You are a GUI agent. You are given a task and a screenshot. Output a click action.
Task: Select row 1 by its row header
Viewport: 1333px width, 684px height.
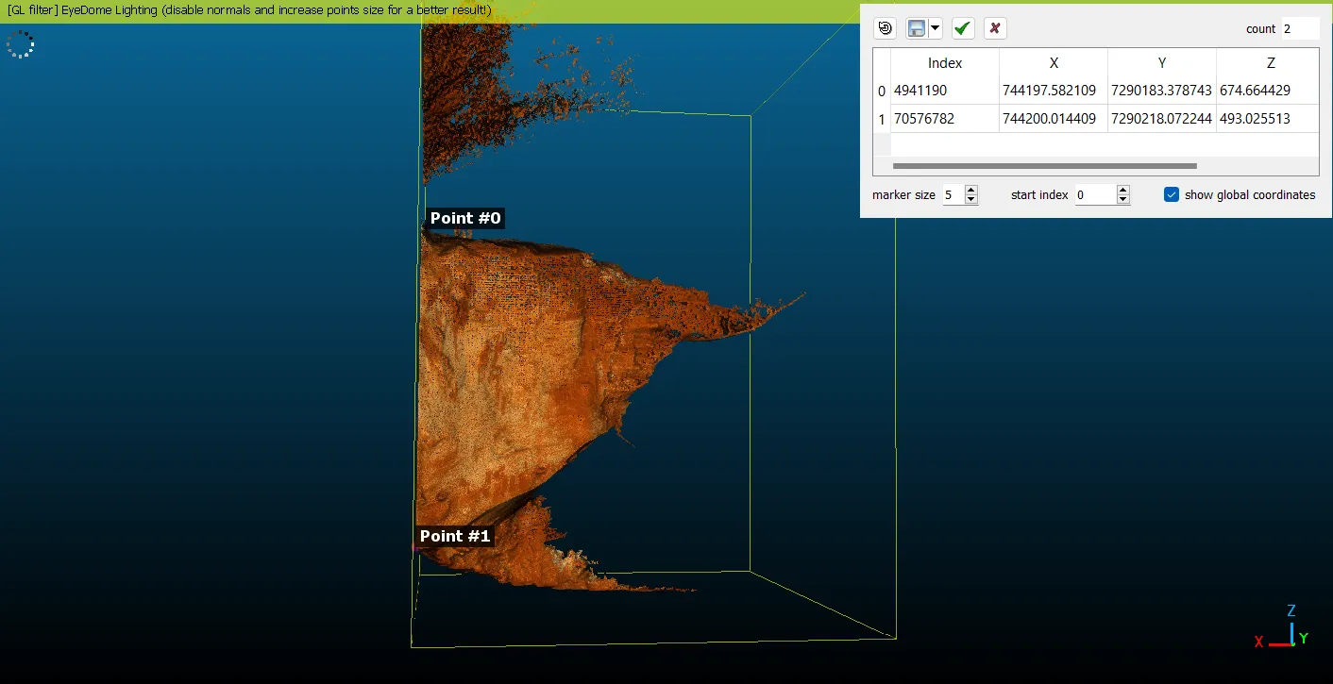[x=882, y=120]
